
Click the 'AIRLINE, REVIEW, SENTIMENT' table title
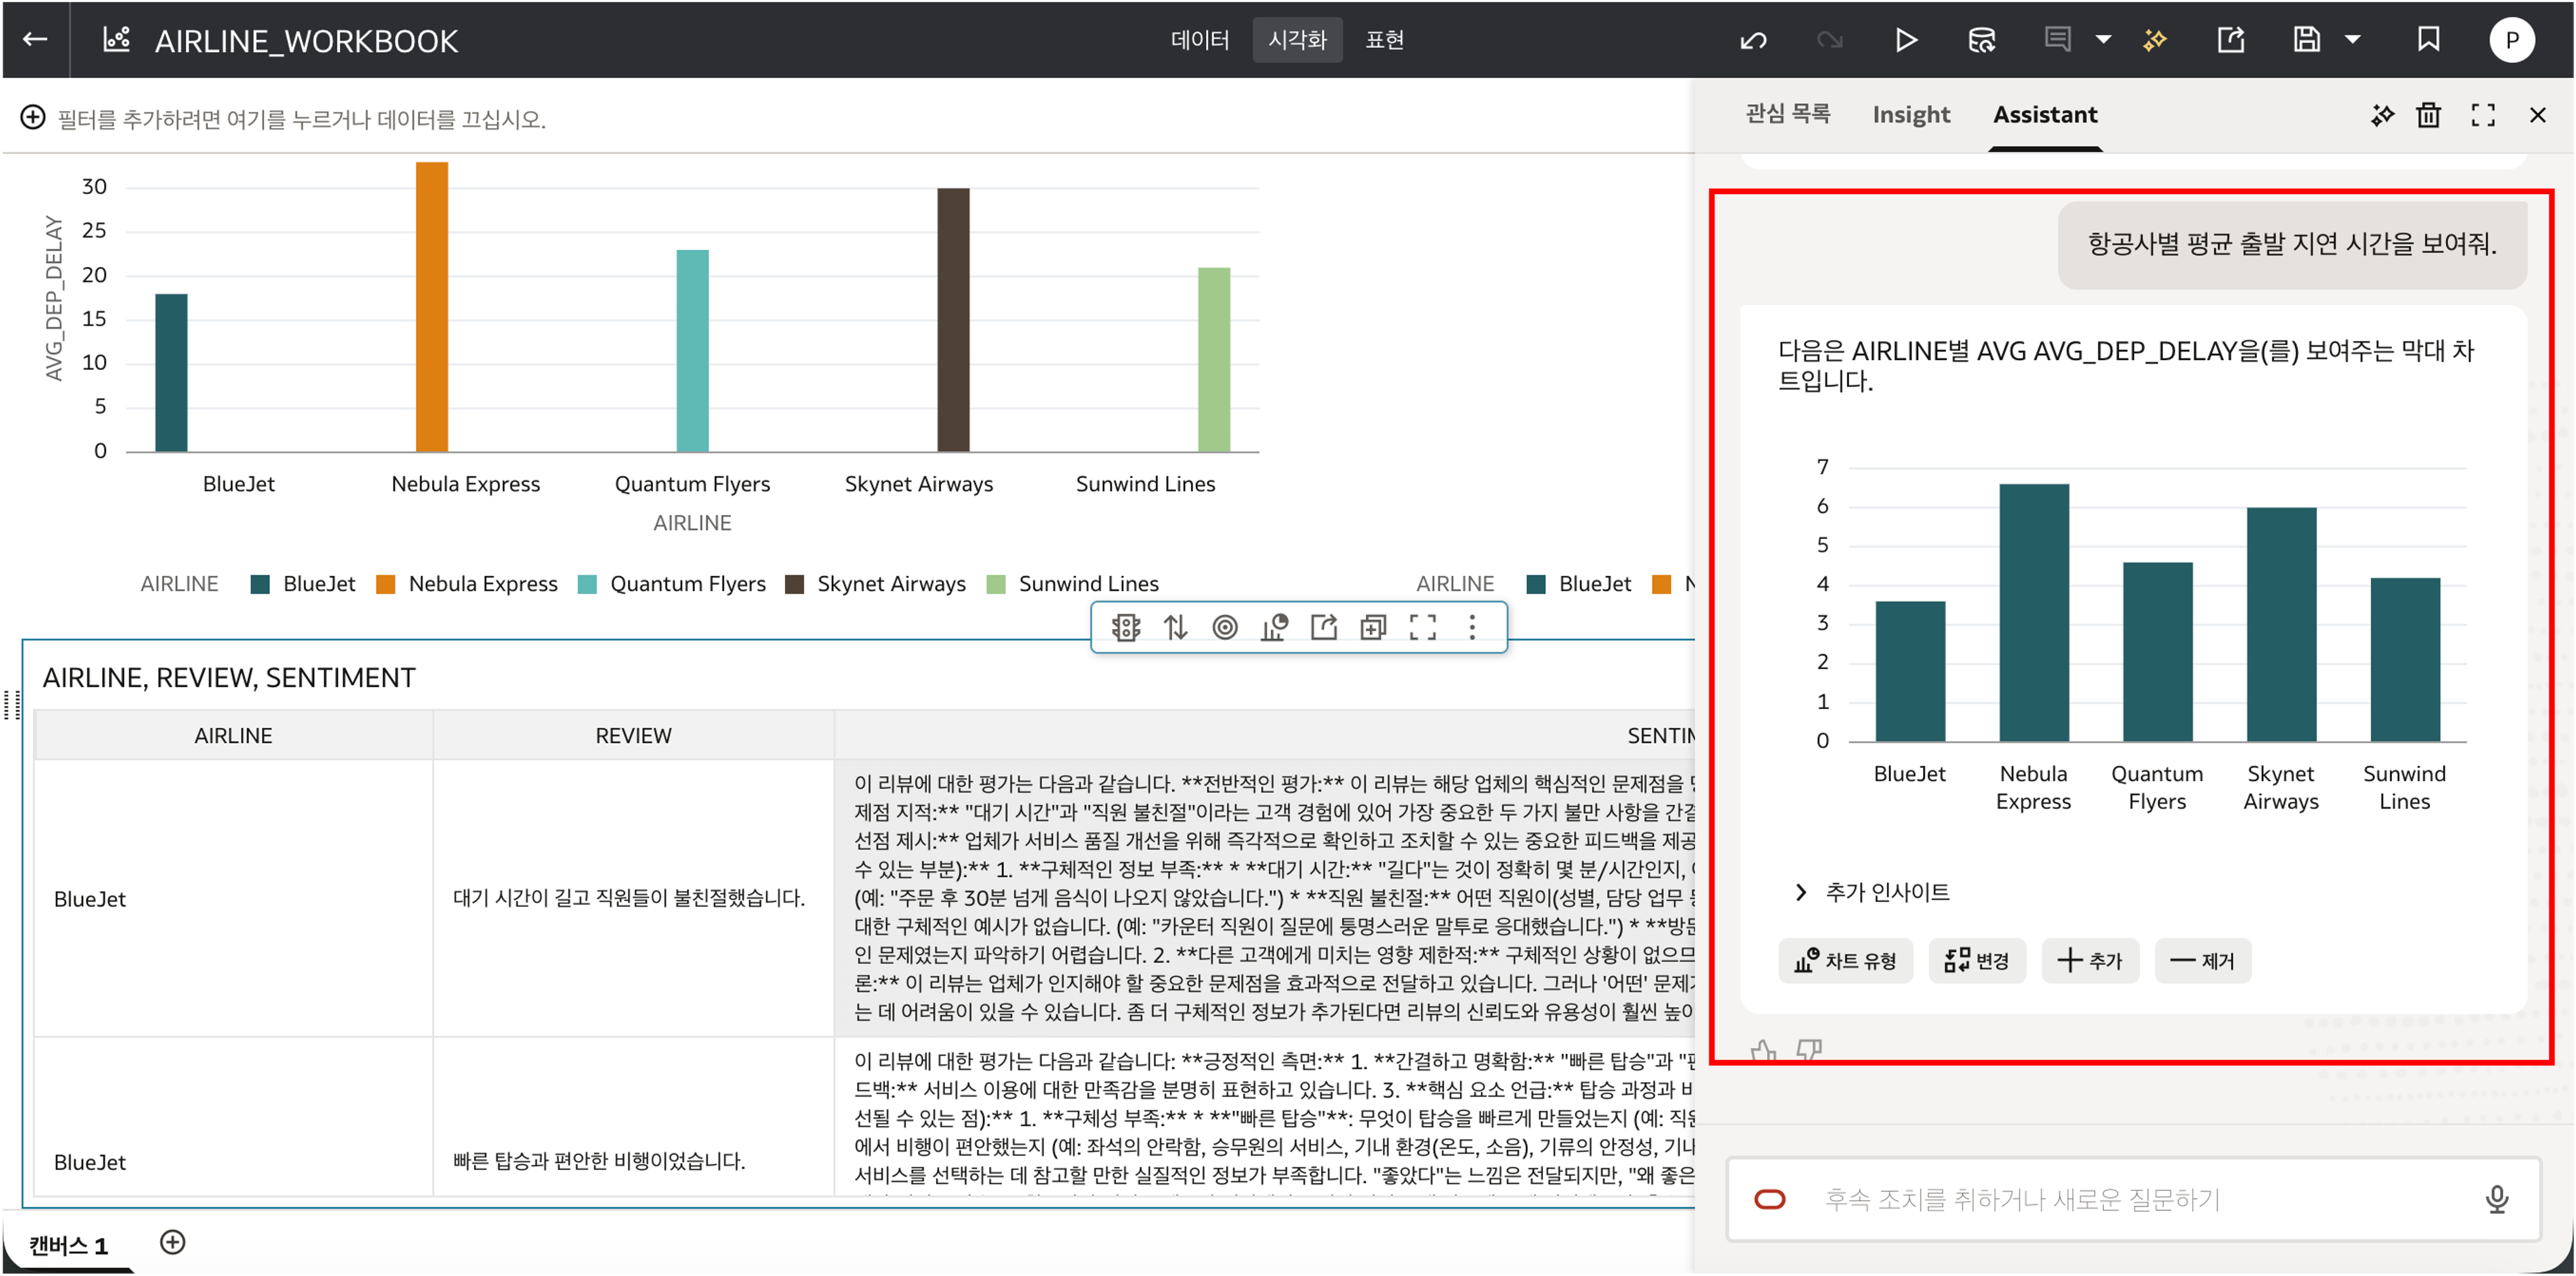click(228, 677)
